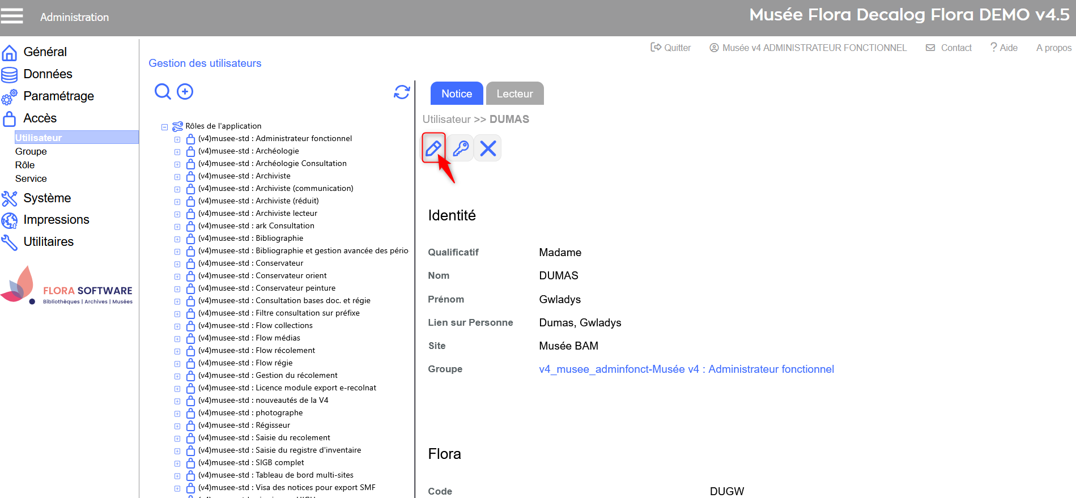Screen dimensions: 1076x498
Task: Open the Service submenu item
Action: [31, 178]
